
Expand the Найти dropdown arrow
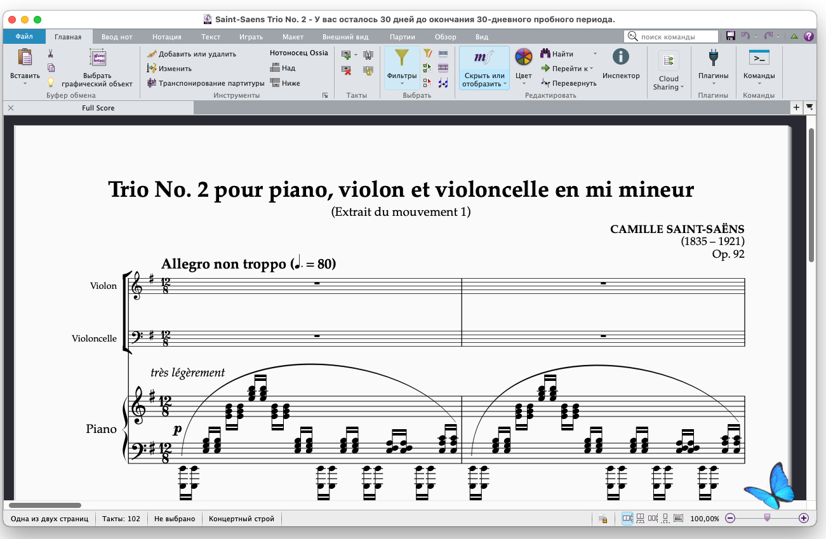pos(595,54)
